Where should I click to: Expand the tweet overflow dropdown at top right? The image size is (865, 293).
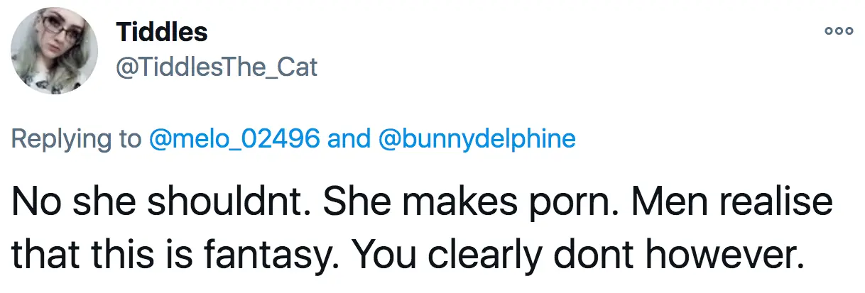(837, 32)
